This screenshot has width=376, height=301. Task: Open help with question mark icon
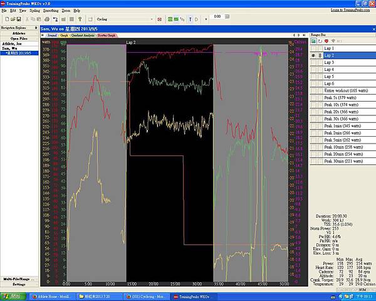80,19
